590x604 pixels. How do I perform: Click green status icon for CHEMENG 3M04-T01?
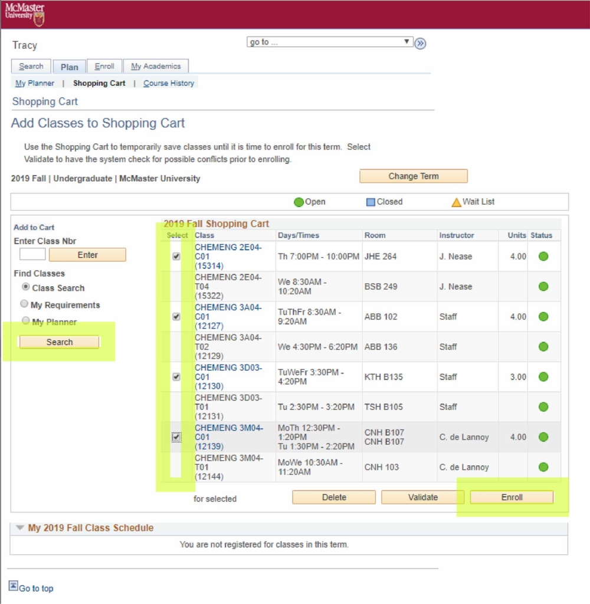[543, 467]
